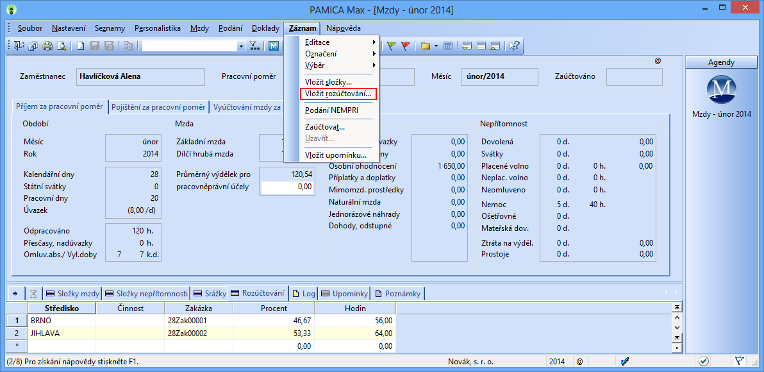Viewport: 764px width, 372px height.
Task: Open the Log tab
Action: coord(304,294)
